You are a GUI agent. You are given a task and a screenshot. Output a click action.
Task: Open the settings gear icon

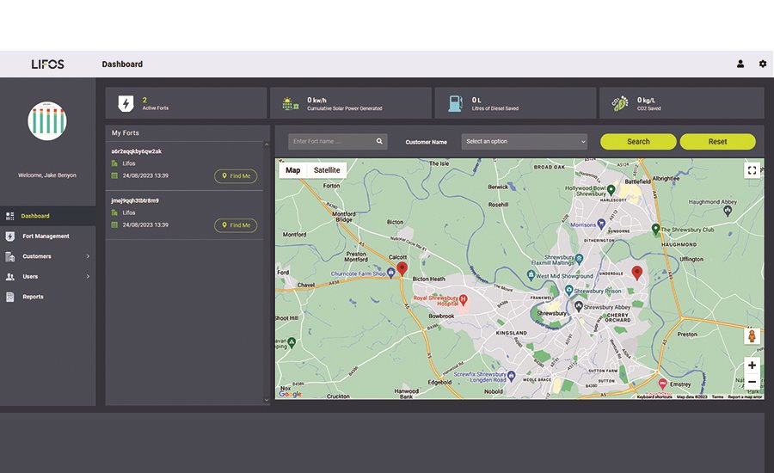coord(762,64)
